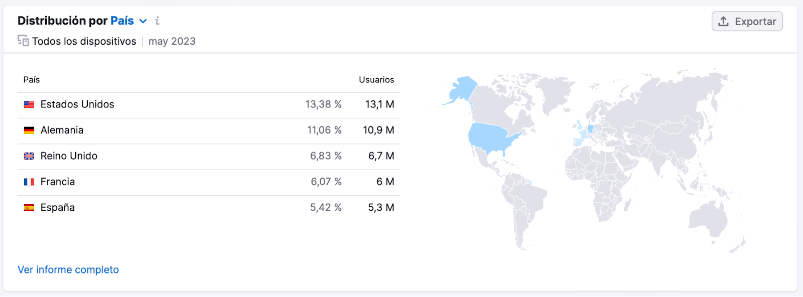Expand the País dropdown chevron

[x=143, y=21]
